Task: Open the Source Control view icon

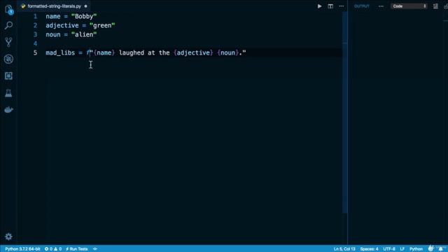Action: point(8,42)
